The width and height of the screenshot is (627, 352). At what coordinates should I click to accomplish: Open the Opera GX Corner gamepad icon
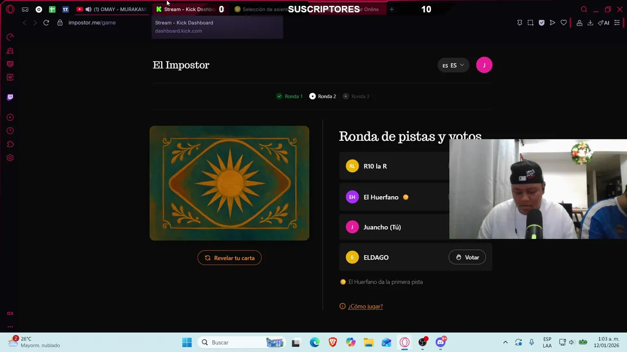[x=25, y=9]
